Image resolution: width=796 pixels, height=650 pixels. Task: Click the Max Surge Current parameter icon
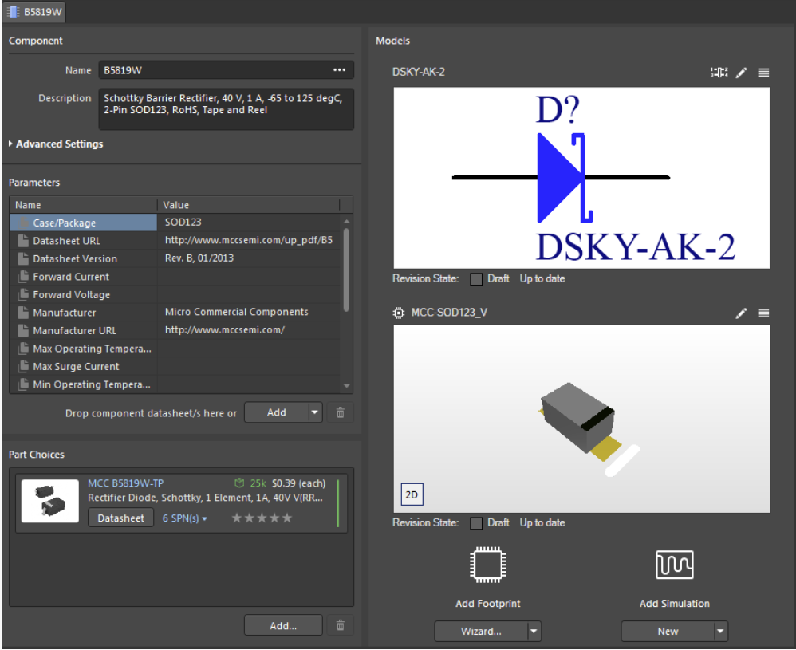tap(23, 367)
